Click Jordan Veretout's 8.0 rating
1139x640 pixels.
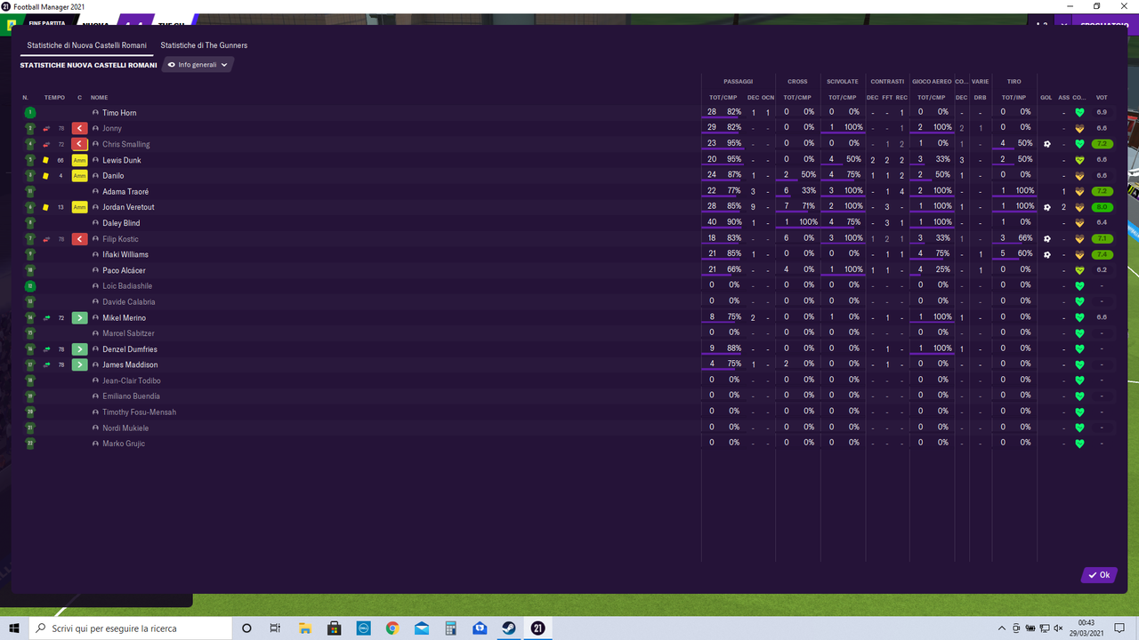pyautogui.click(x=1102, y=207)
